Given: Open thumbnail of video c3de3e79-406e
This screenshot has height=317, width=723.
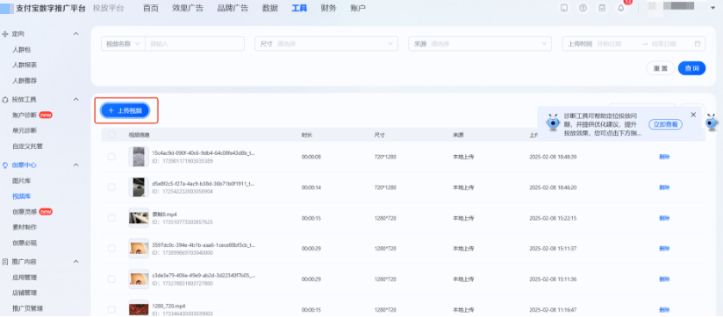Looking at the screenshot, I should point(139,278).
